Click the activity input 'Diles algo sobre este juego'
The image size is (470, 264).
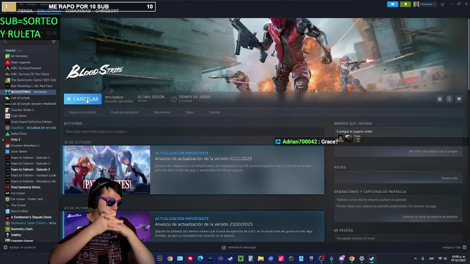click(194, 132)
